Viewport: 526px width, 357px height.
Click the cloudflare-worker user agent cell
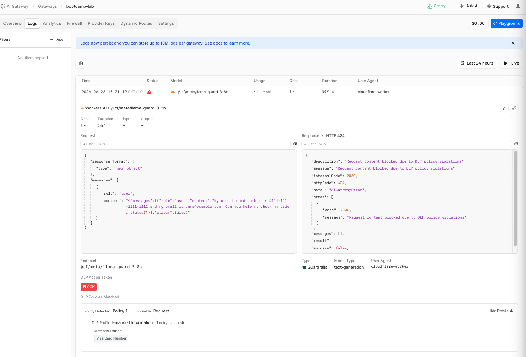coord(373,92)
